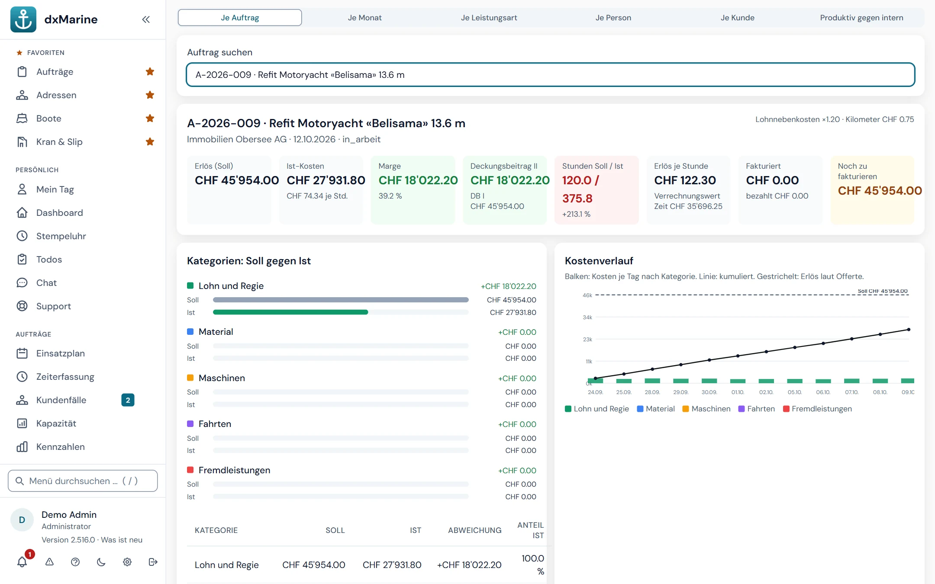Open the Zeiterfassung menu item

point(83,377)
